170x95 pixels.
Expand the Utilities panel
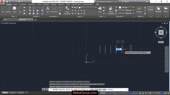pyautogui.click(x=141, y=16)
